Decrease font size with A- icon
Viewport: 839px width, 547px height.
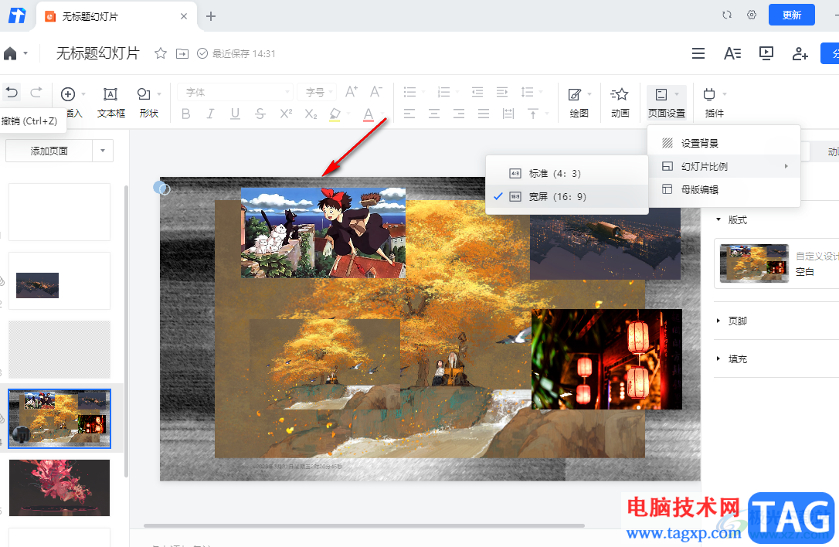pos(376,91)
